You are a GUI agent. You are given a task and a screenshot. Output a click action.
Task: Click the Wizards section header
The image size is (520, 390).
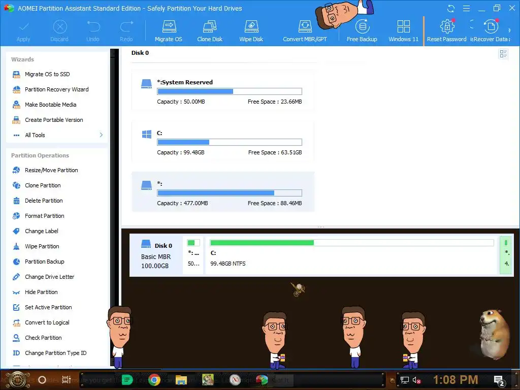coord(22,59)
